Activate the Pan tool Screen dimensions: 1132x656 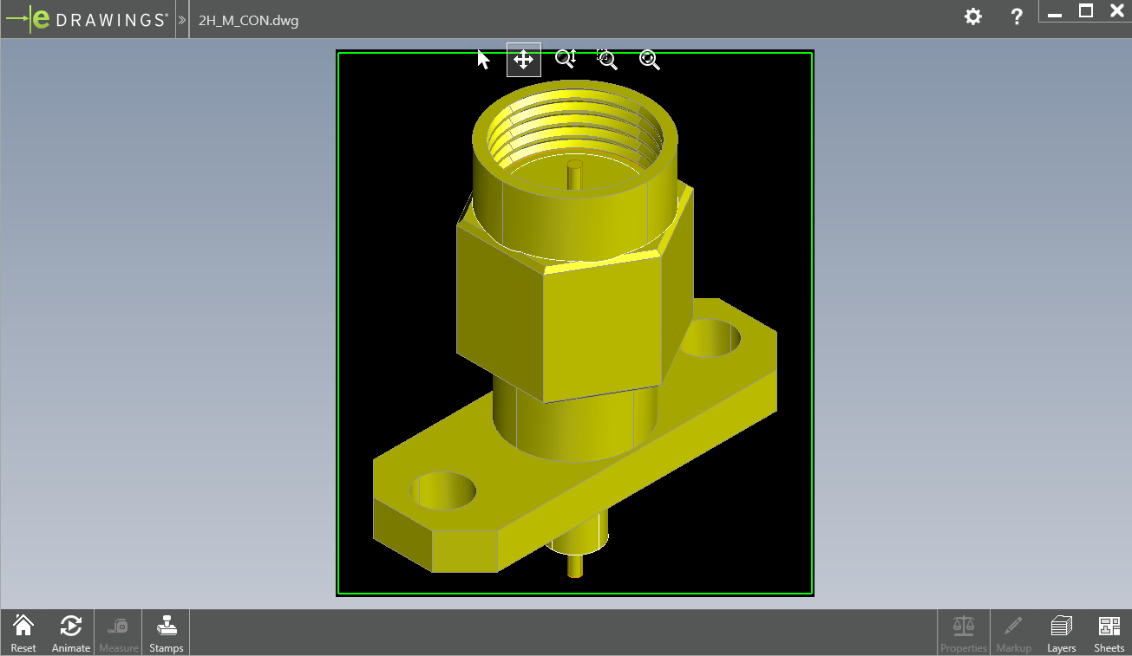(x=523, y=59)
